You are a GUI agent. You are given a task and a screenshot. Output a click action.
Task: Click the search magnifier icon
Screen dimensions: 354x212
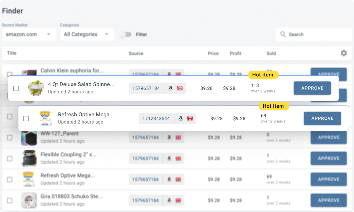(x=283, y=34)
